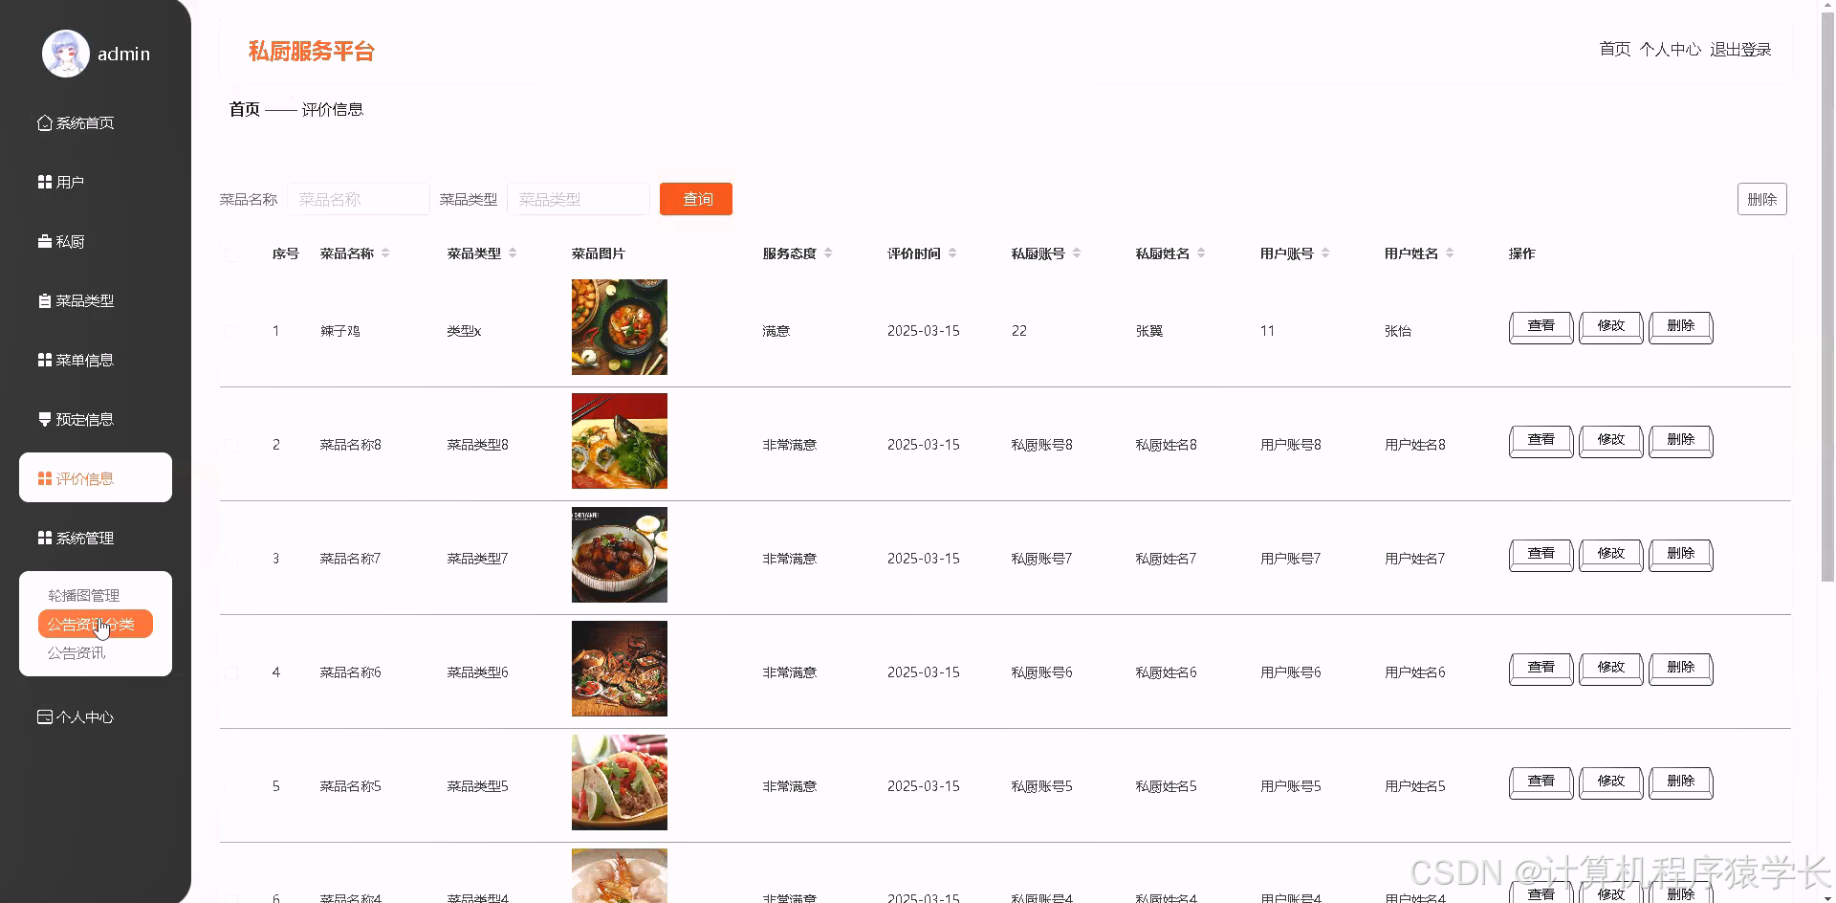This screenshot has width=1836, height=903.
Task: Open the 菜品类型 sidebar menu
Action: [x=76, y=300]
